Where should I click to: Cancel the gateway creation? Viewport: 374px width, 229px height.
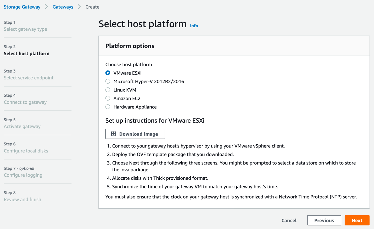pyautogui.click(x=289, y=220)
